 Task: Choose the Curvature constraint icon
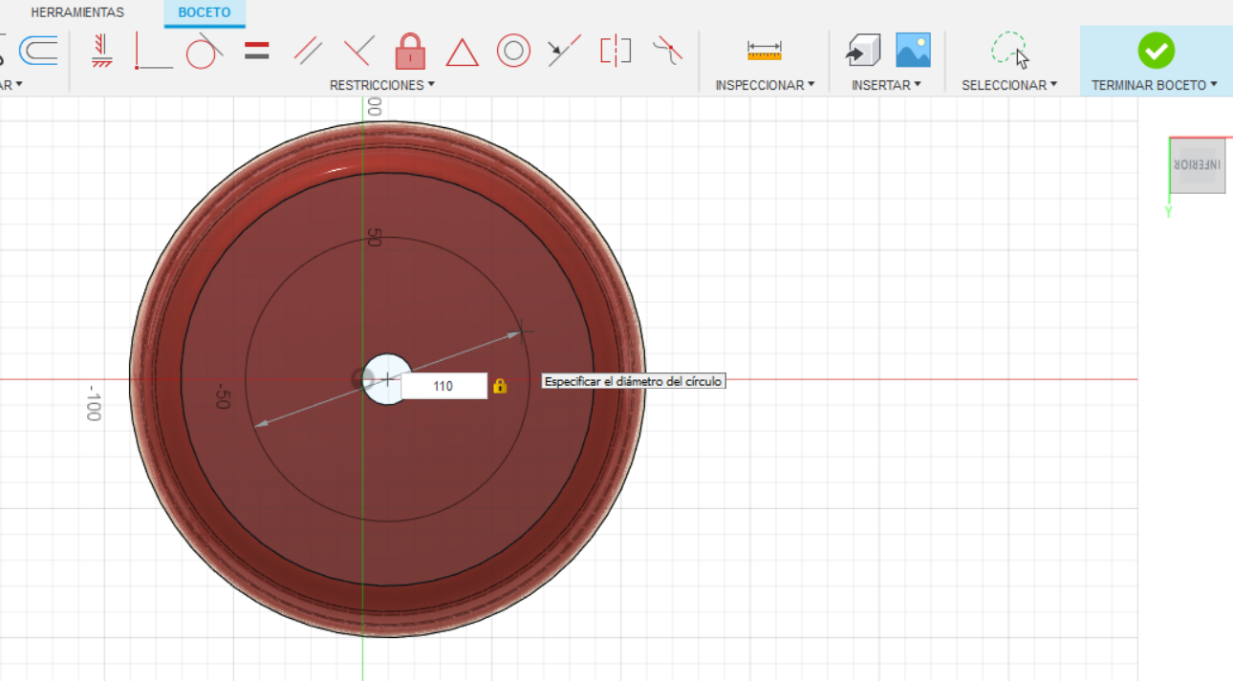coord(668,51)
